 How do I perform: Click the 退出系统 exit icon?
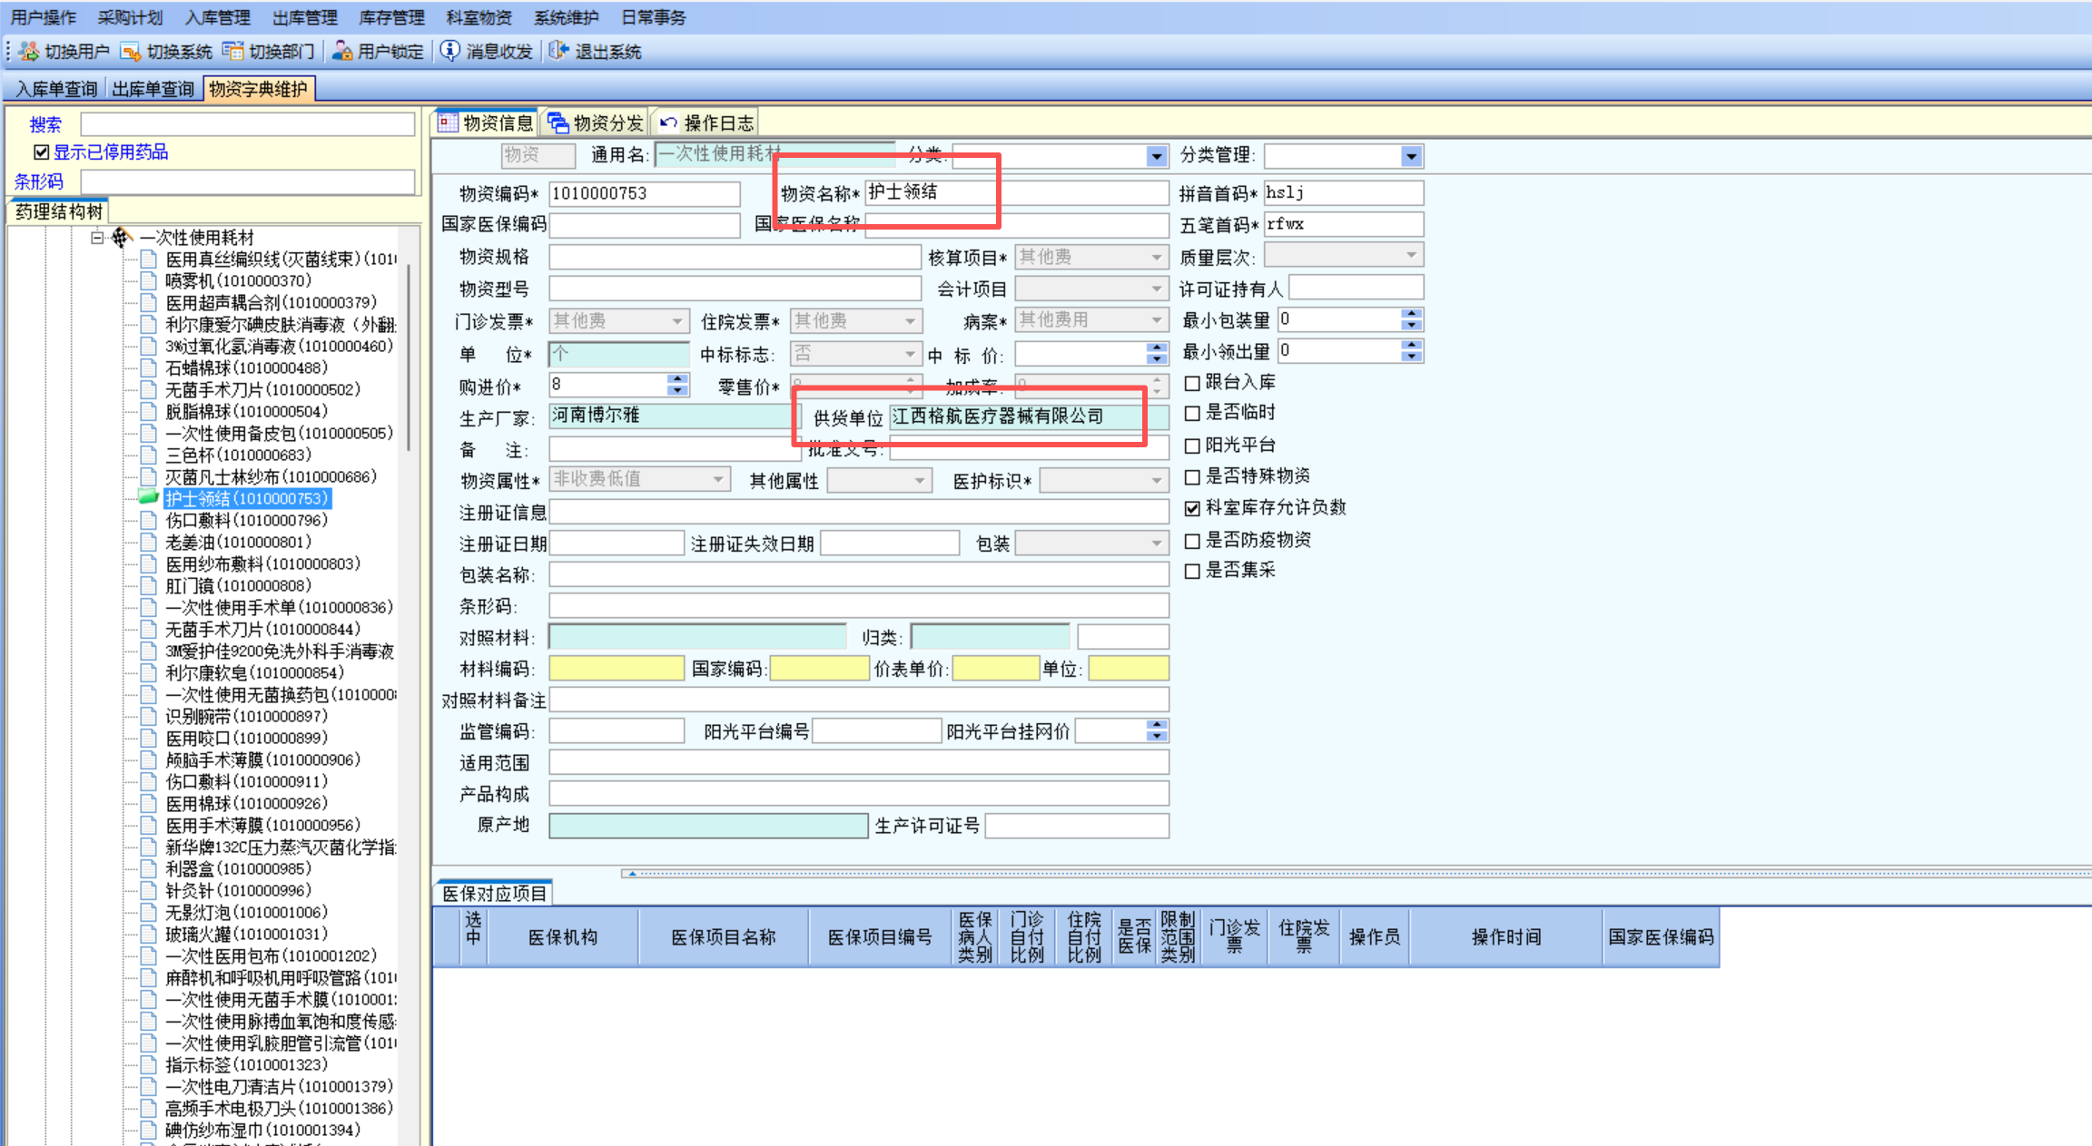click(x=559, y=52)
